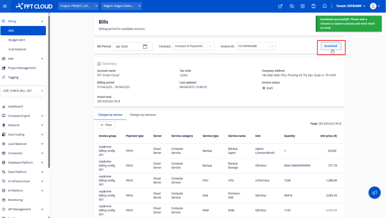Click the apps grid icon in header
Screen dimensions: 386x218
(x=303, y=6)
